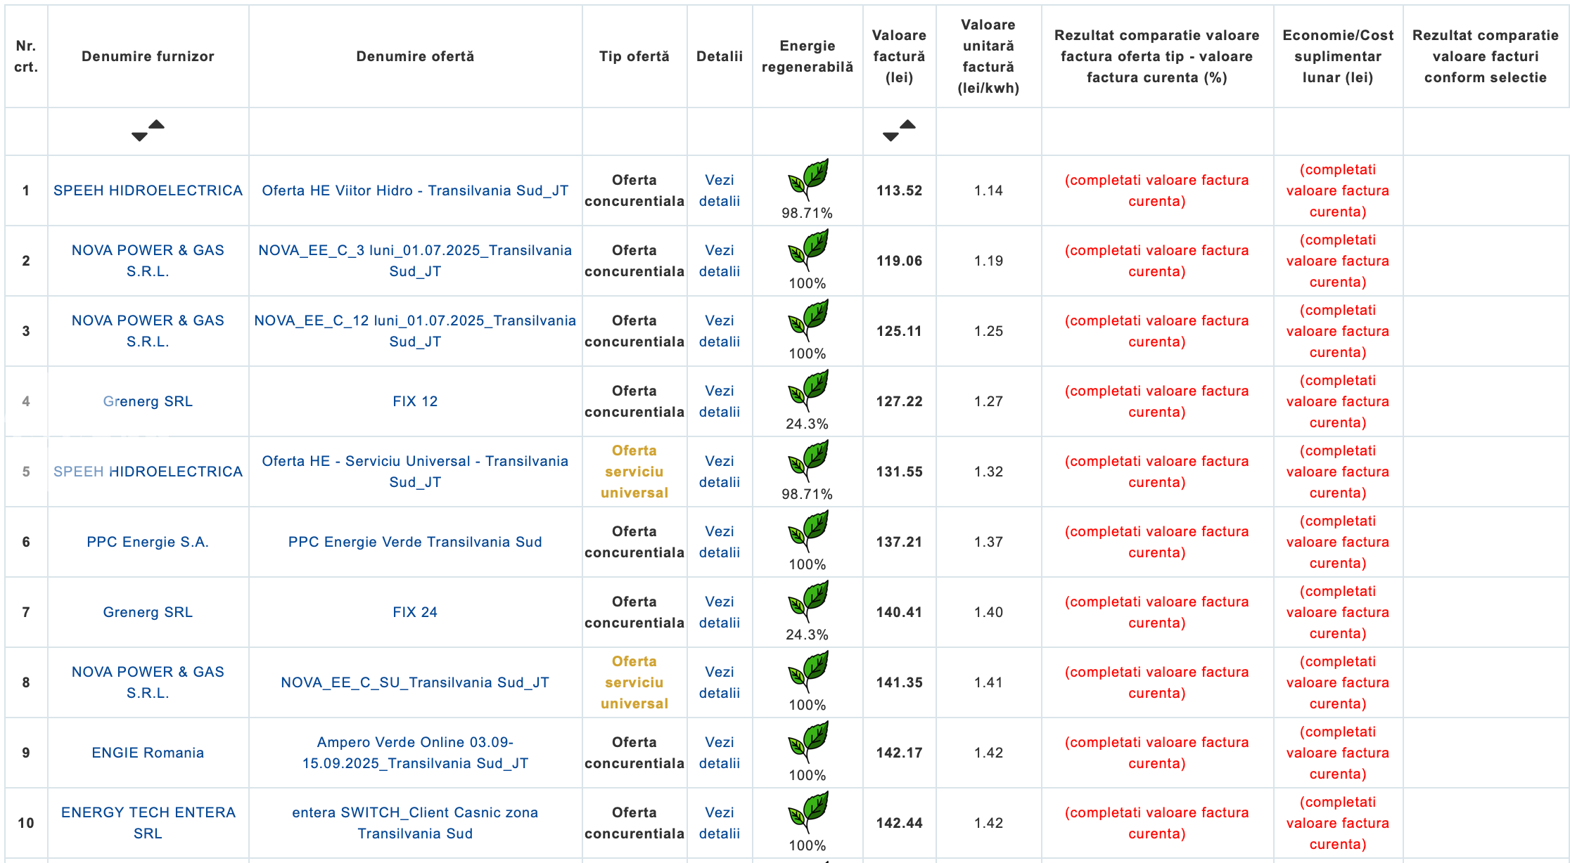Sort descending by Valoare factură
Image resolution: width=1570 pixels, height=863 pixels.
pos(891,137)
